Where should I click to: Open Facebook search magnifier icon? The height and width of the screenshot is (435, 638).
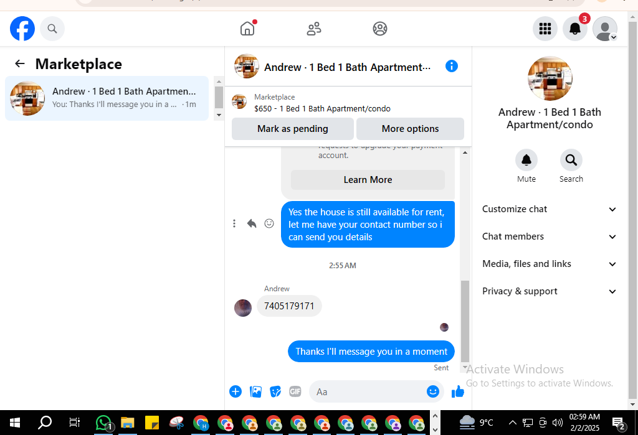[52, 29]
